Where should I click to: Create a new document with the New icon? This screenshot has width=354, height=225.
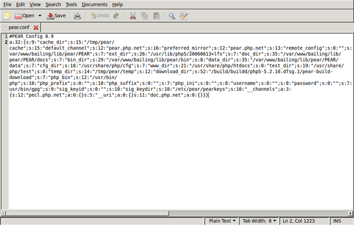6,16
